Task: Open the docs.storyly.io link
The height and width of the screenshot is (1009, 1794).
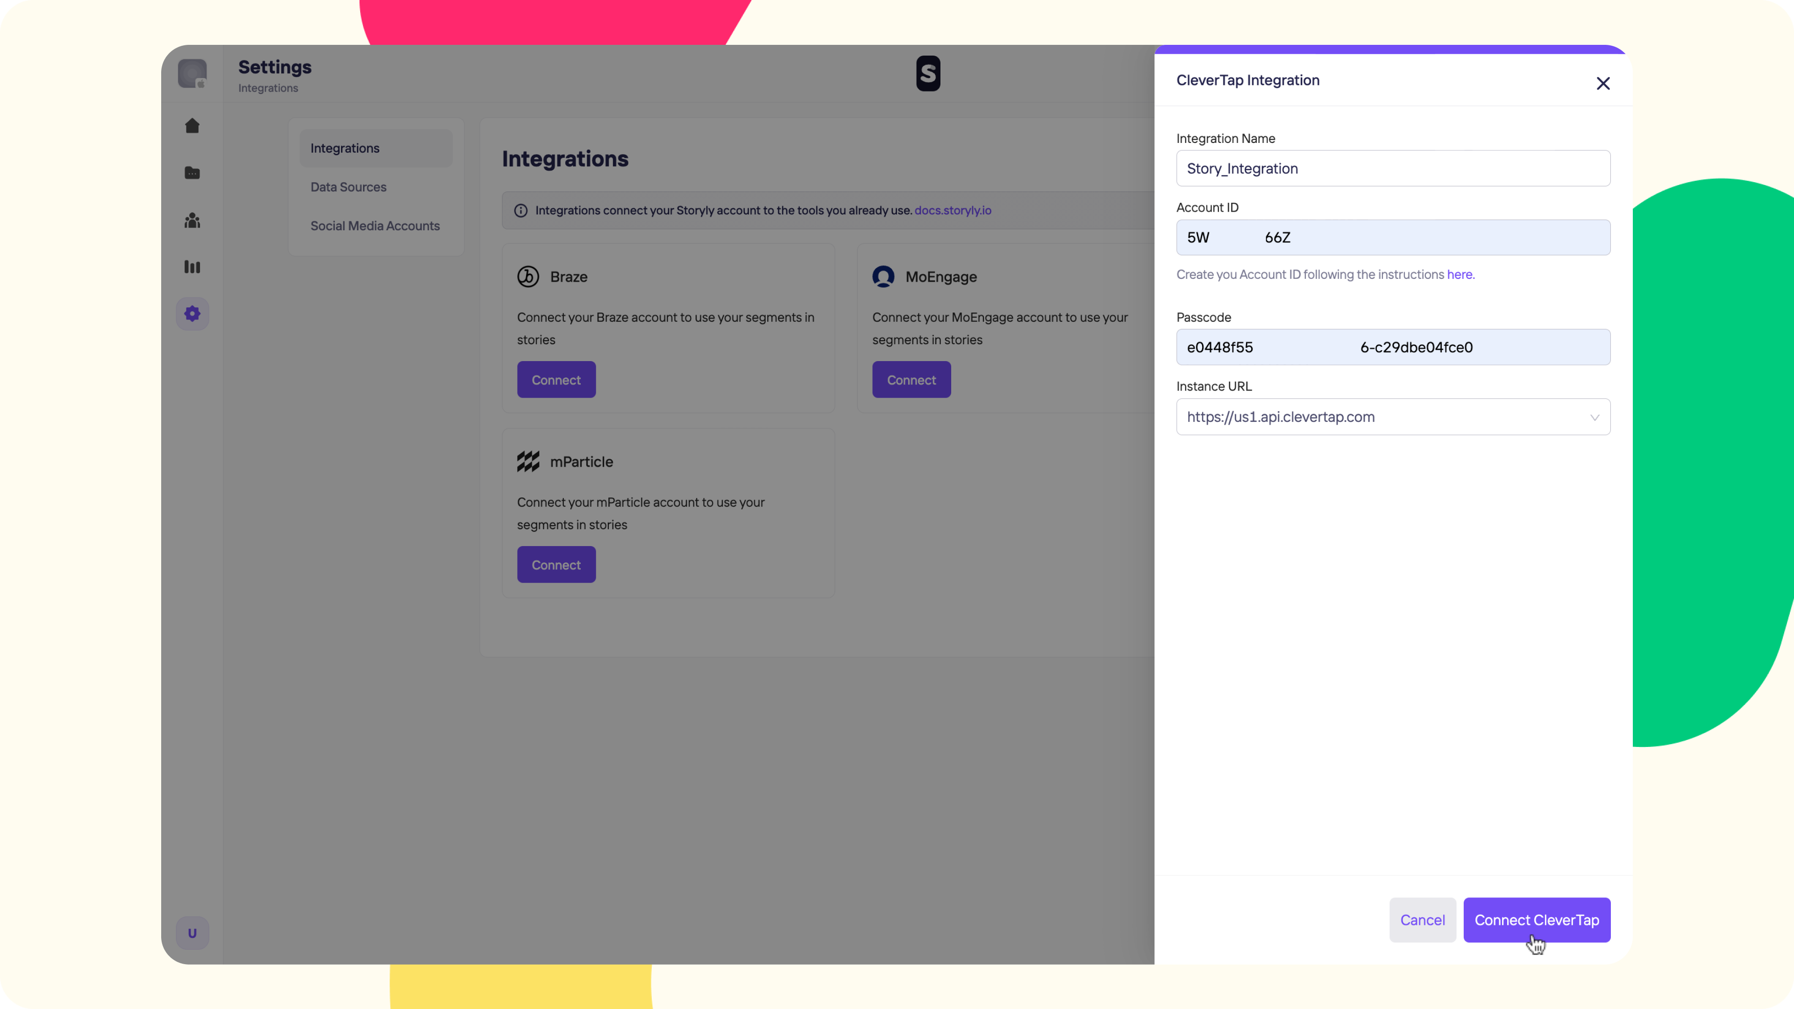Action: tap(952, 210)
